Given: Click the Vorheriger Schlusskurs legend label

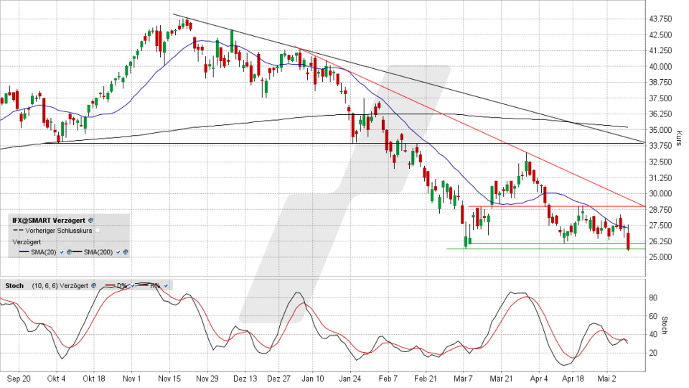Looking at the screenshot, I should click(x=58, y=231).
